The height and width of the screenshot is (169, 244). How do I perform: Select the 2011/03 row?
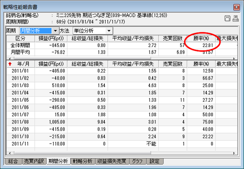(122, 85)
